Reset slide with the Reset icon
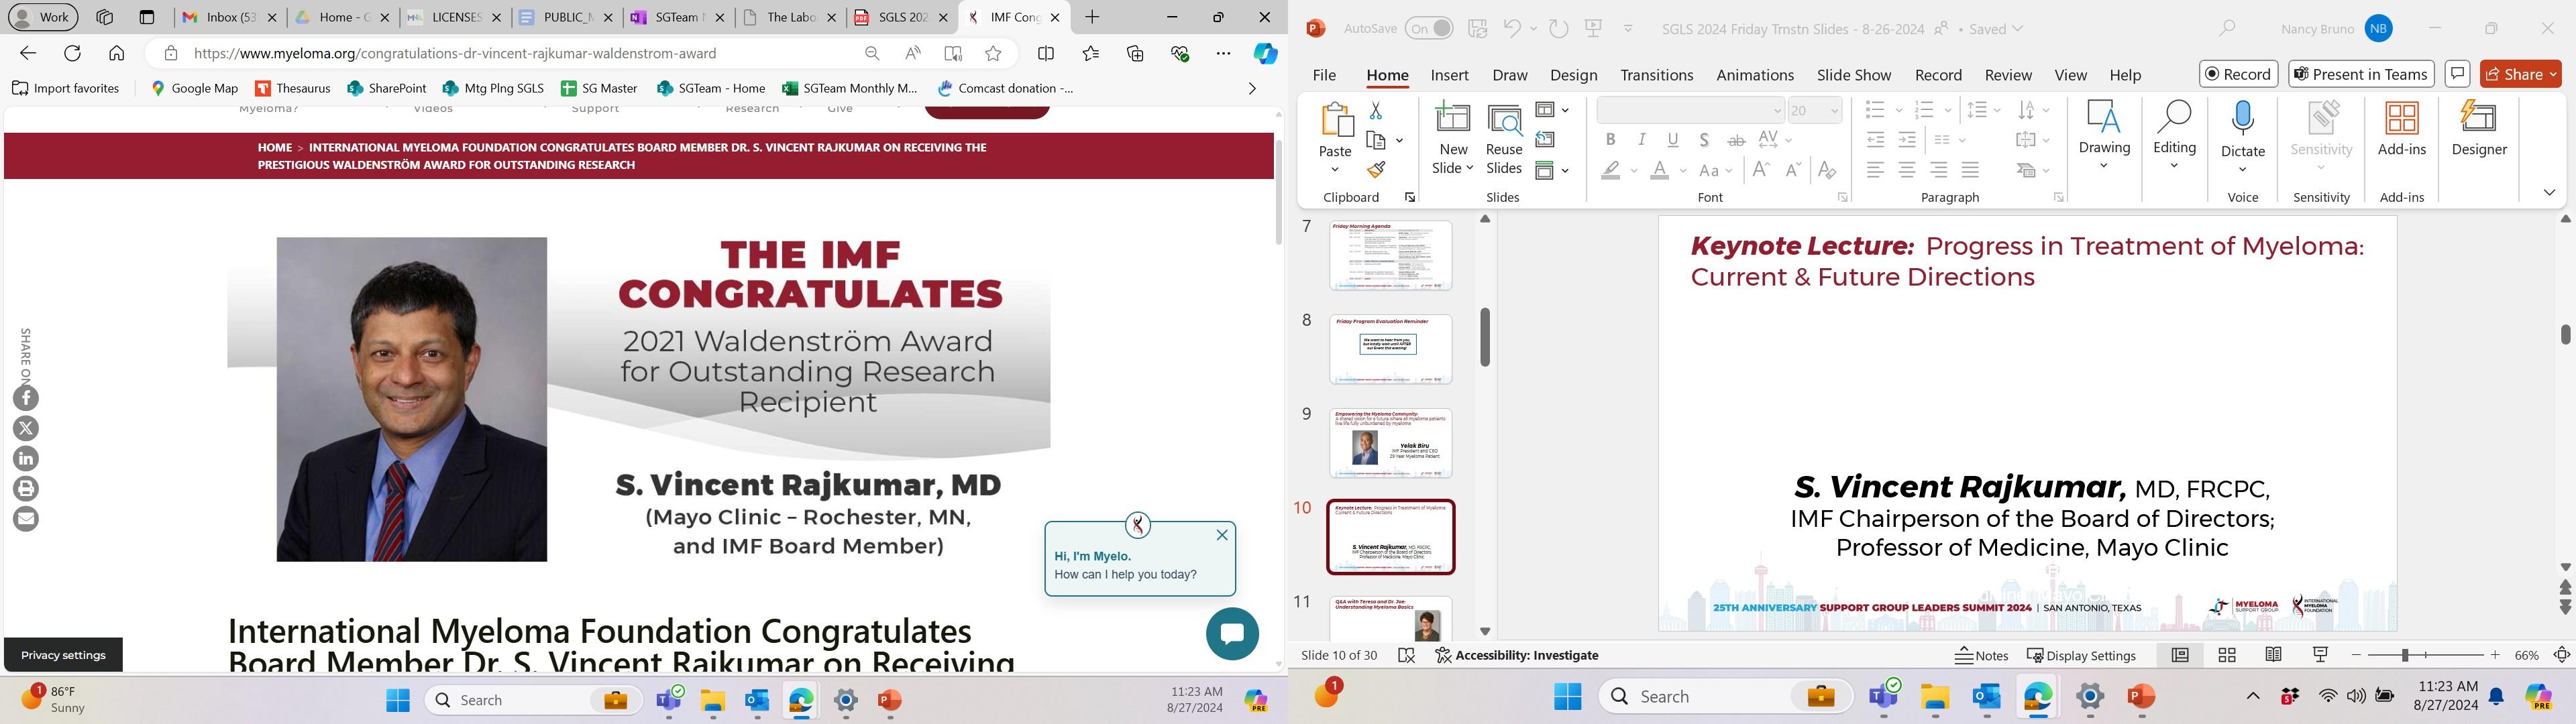The image size is (2576, 724). [x=1545, y=140]
